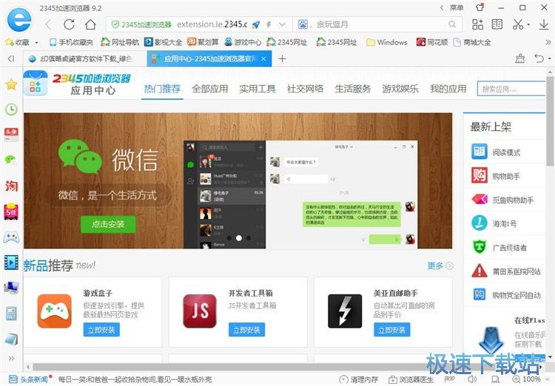Open sidebar game controller icon
Image resolution: width=555 pixels, height=386 pixels.
[x=11, y=237]
